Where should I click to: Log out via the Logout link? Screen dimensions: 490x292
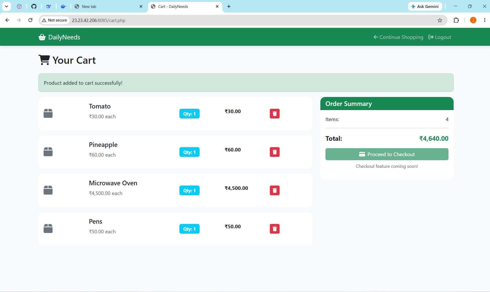440,37
